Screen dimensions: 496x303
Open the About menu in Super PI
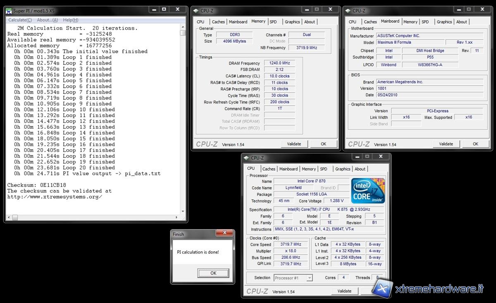point(47,20)
